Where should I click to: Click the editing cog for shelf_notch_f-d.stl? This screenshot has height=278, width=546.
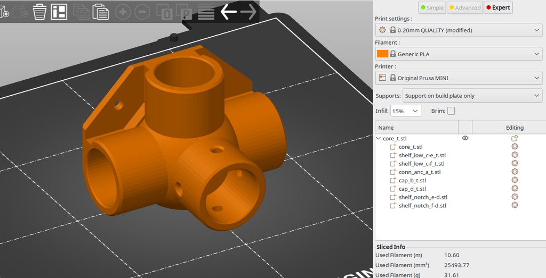(515, 205)
